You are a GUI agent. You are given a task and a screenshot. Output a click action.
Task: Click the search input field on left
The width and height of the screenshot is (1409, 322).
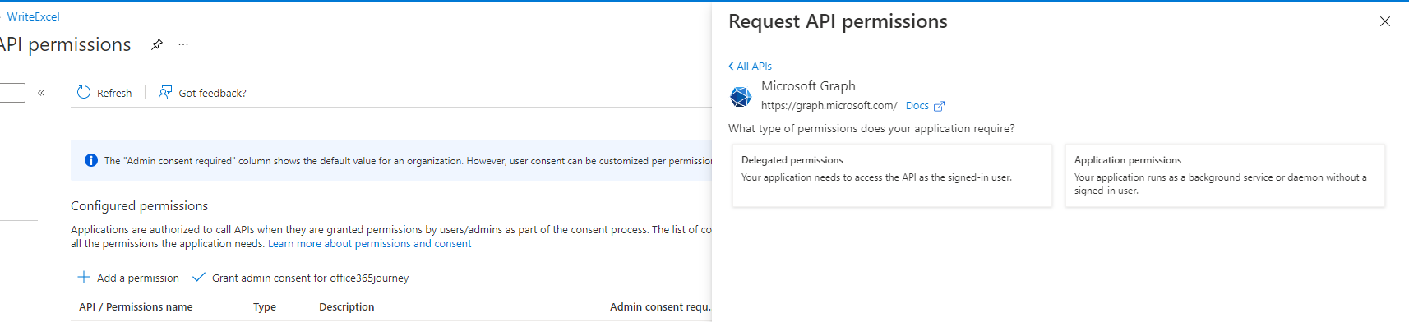12,93
